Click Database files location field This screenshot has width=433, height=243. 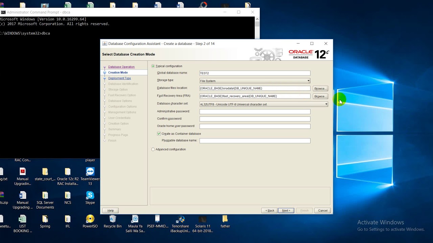(x=255, y=88)
